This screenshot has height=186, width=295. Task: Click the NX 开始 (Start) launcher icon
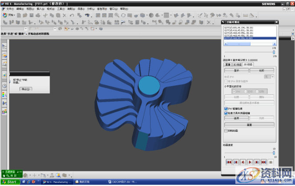pyautogui.click(x=5, y=15)
